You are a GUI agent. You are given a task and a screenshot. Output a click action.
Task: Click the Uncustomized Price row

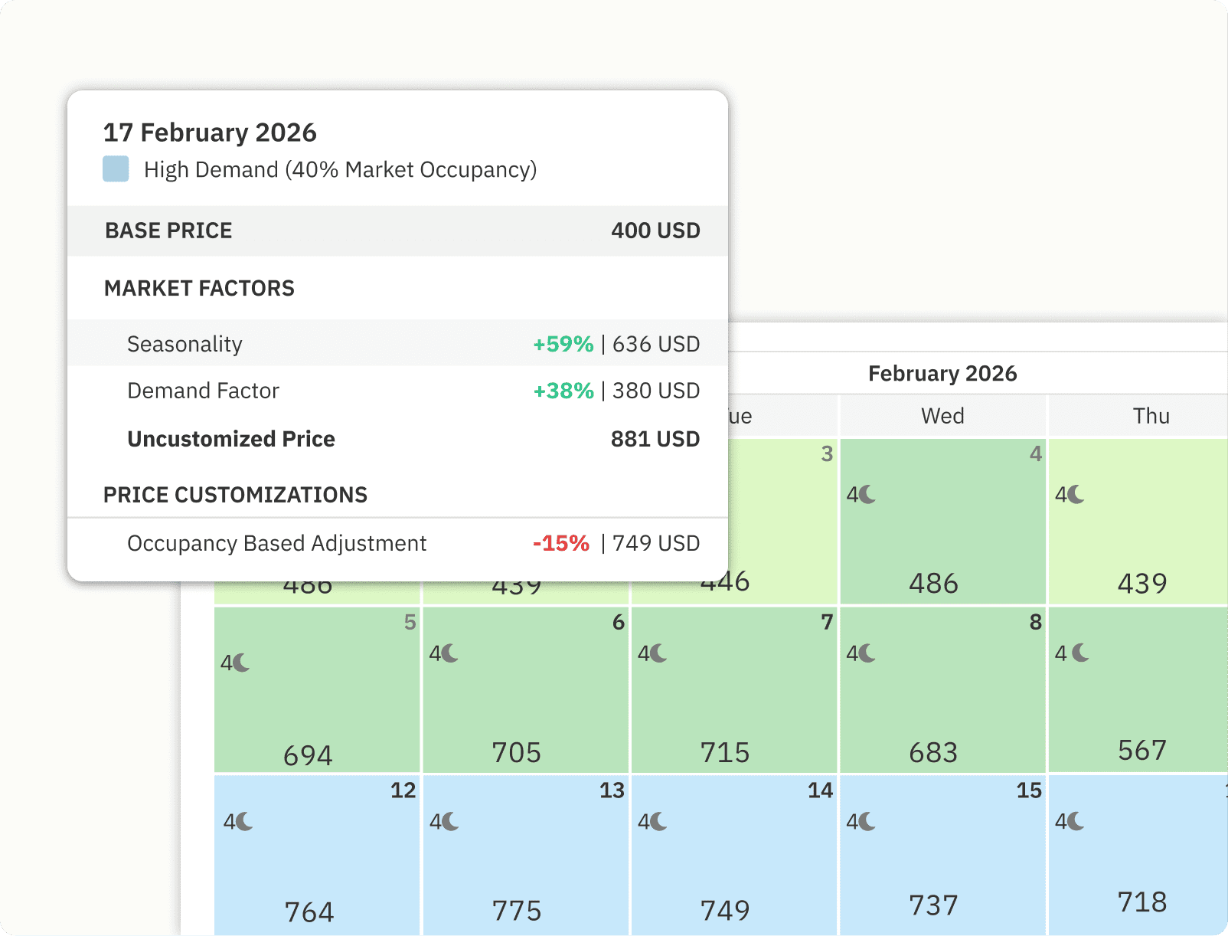click(x=231, y=439)
